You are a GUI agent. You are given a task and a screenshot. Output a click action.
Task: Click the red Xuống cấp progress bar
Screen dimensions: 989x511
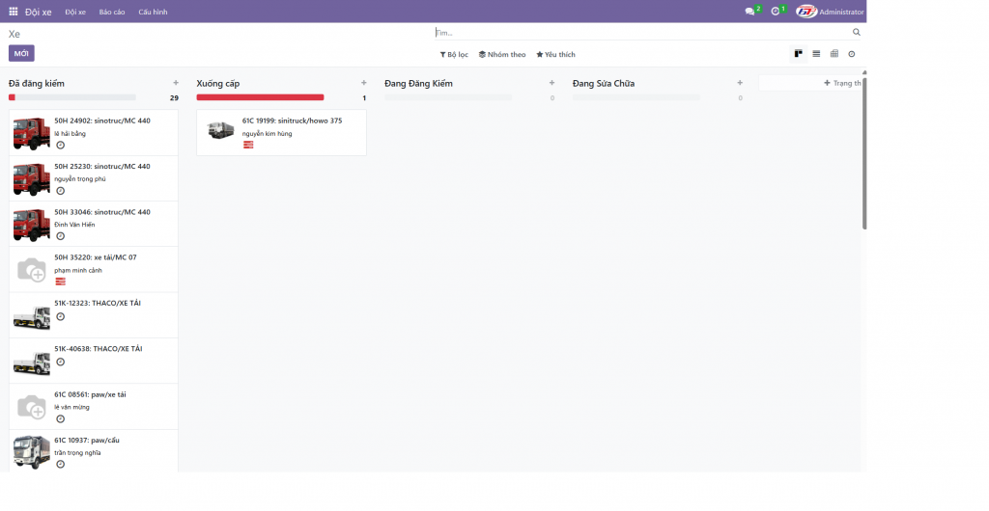(x=260, y=97)
